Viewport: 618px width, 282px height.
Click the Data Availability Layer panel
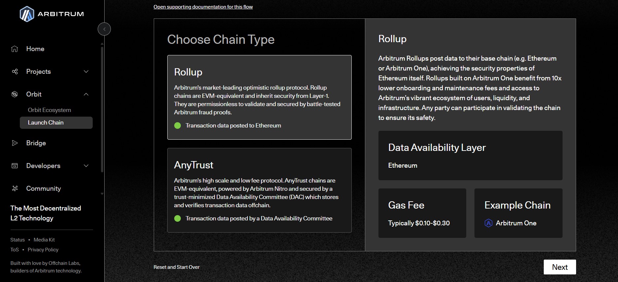coord(470,155)
